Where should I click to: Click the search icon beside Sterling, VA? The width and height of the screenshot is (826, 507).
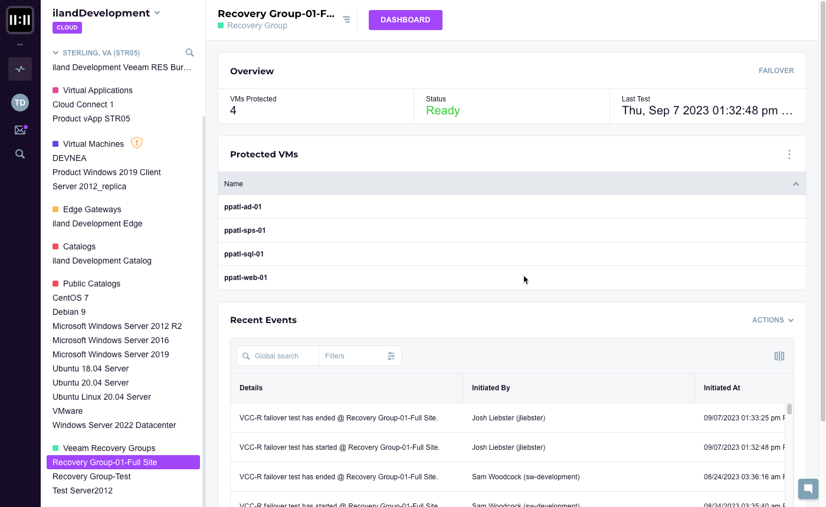[x=189, y=52]
